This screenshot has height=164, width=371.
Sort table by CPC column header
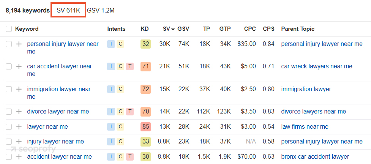coord(250,29)
